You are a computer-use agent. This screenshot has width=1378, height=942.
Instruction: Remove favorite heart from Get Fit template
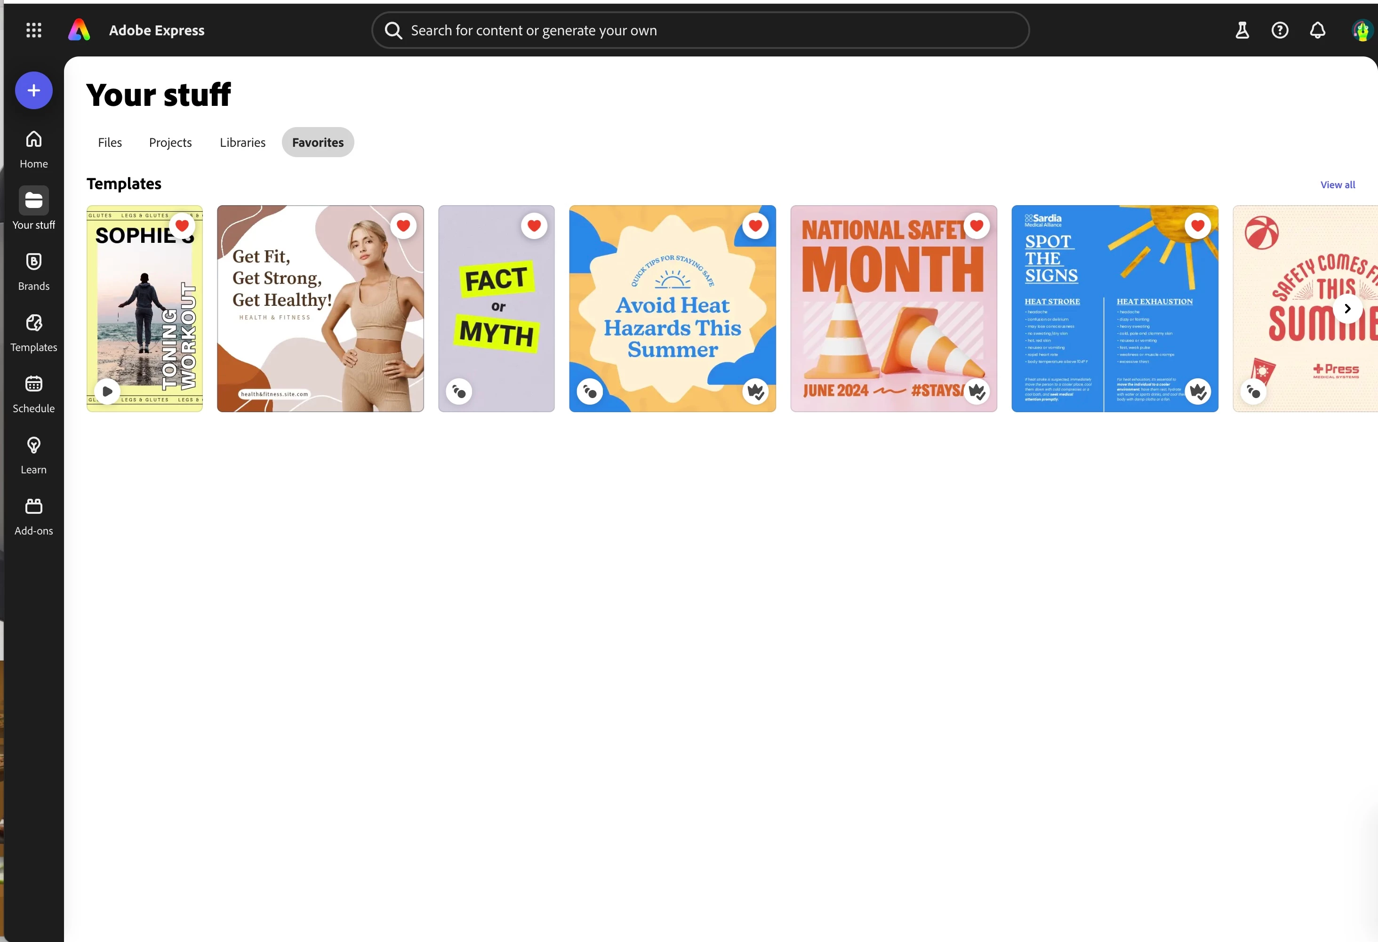[x=403, y=226]
